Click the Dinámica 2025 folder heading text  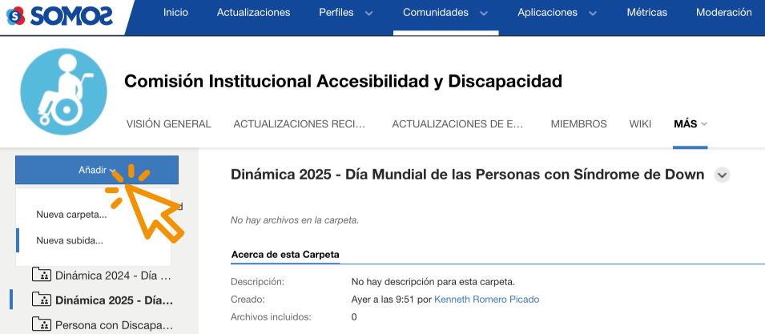pyautogui.click(x=467, y=175)
